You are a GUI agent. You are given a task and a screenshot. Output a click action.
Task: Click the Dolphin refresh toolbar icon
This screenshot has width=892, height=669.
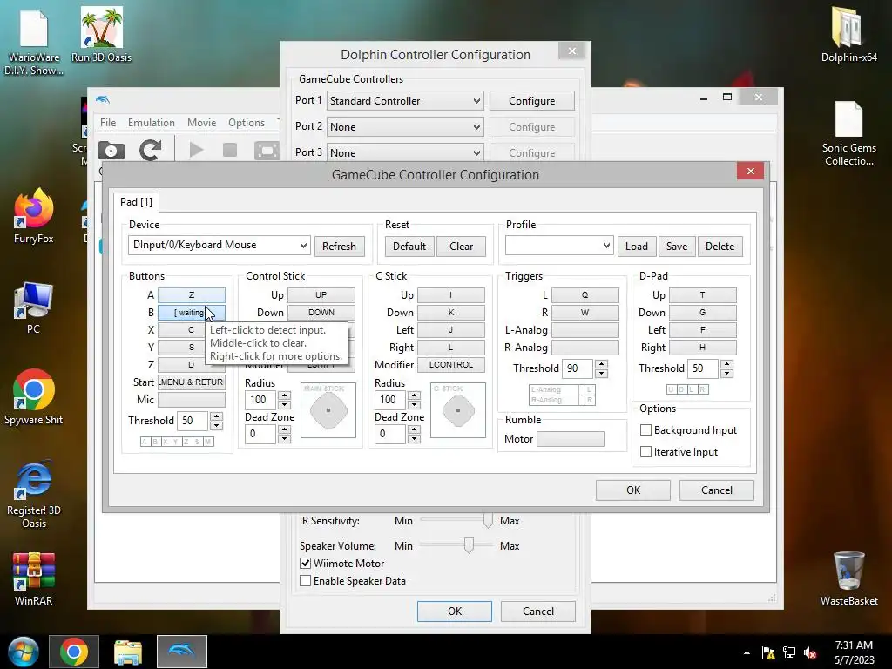pyautogui.click(x=150, y=150)
